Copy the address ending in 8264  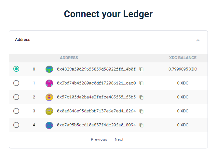point(142,111)
